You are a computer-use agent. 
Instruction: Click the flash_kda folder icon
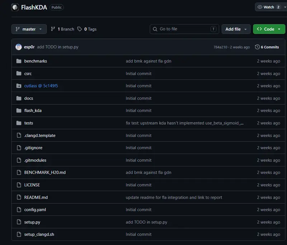pyautogui.click(x=19, y=111)
